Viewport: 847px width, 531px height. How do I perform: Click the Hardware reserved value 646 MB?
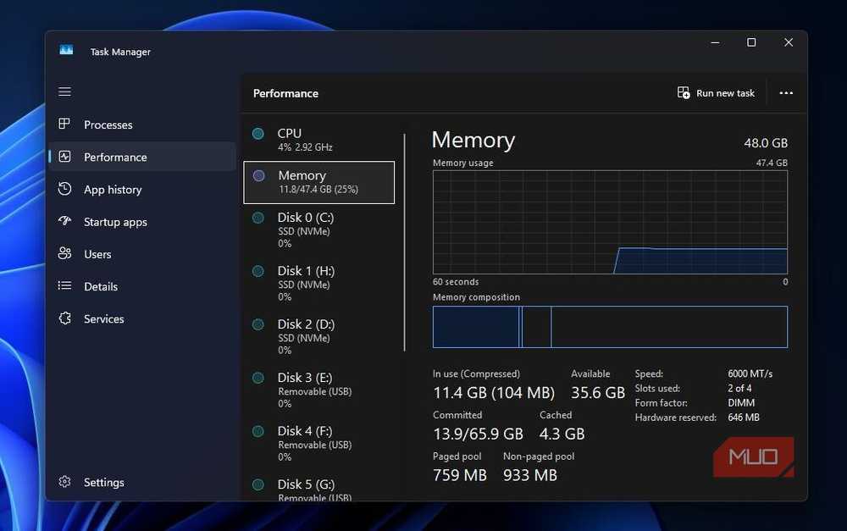pos(744,418)
